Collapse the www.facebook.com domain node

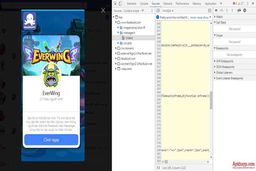click(x=116, y=22)
